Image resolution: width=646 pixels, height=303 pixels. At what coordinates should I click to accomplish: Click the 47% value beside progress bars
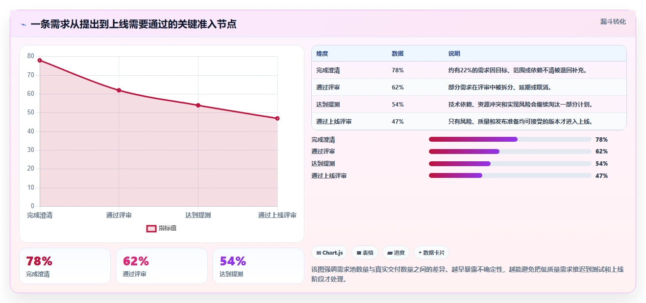pyautogui.click(x=601, y=175)
